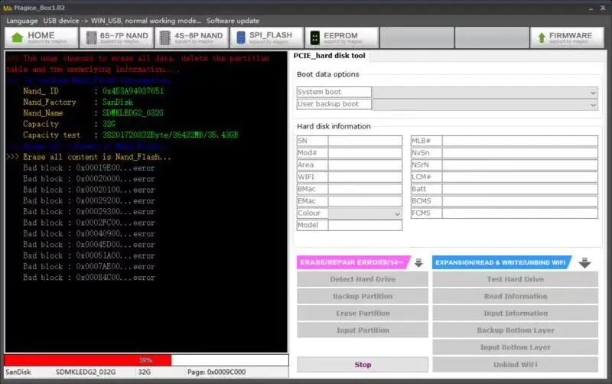Click the Model input field

tap(365, 226)
